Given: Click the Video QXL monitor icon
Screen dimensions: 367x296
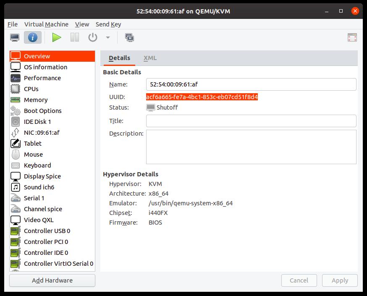Looking at the screenshot, I should 16,220.
